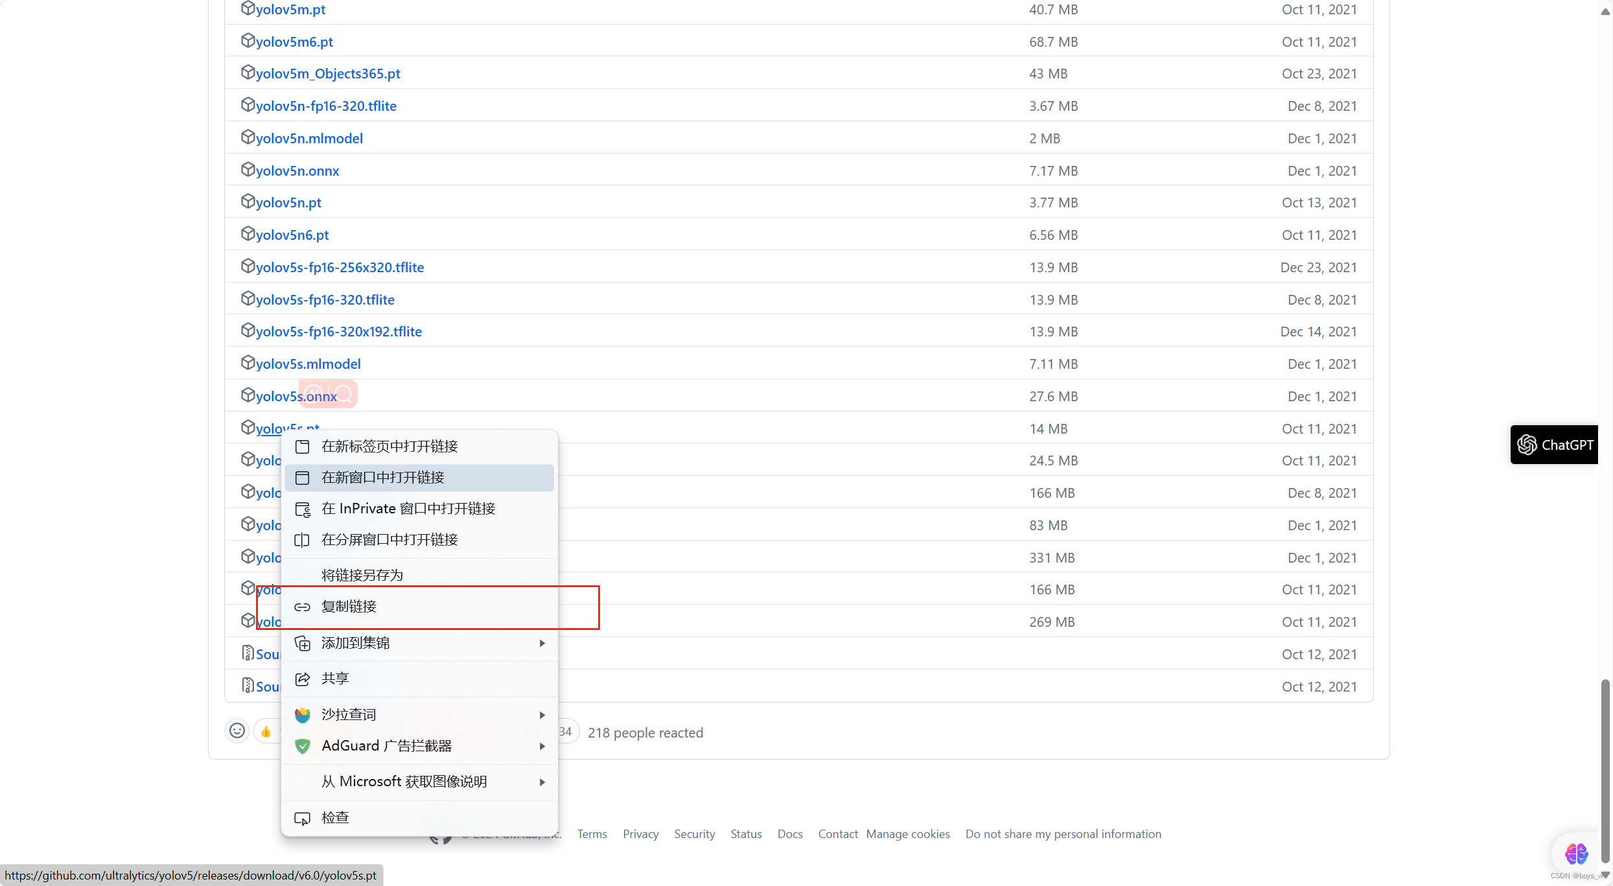Open the Manage cookies link
The image size is (1613, 886).
click(907, 834)
